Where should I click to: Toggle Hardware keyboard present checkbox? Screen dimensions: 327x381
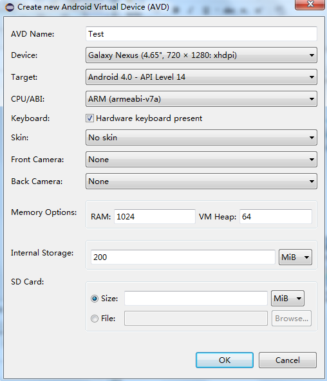pos(89,118)
